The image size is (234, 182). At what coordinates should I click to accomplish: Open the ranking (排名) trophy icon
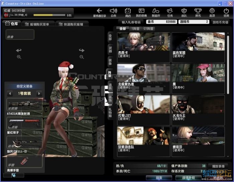point(198,12)
